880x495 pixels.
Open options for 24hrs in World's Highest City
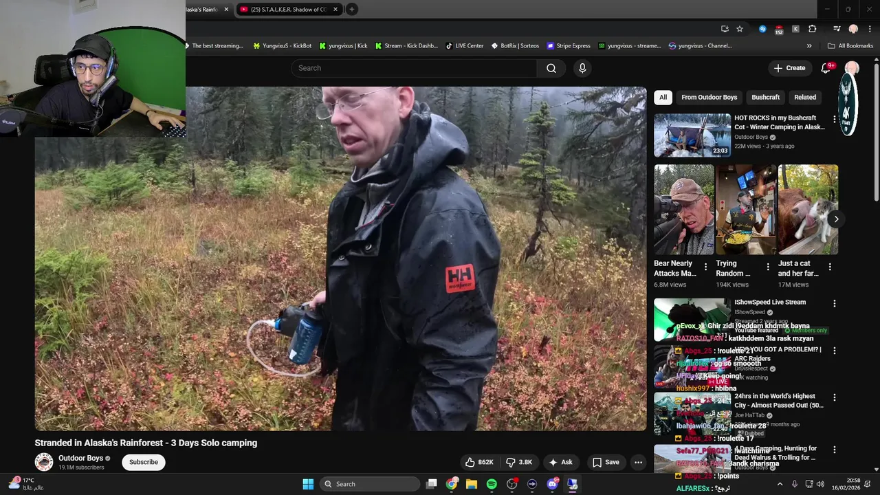[834, 397]
